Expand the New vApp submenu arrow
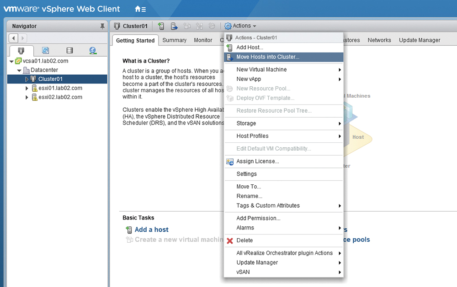 pyautogui.click(x=340, y=79)
